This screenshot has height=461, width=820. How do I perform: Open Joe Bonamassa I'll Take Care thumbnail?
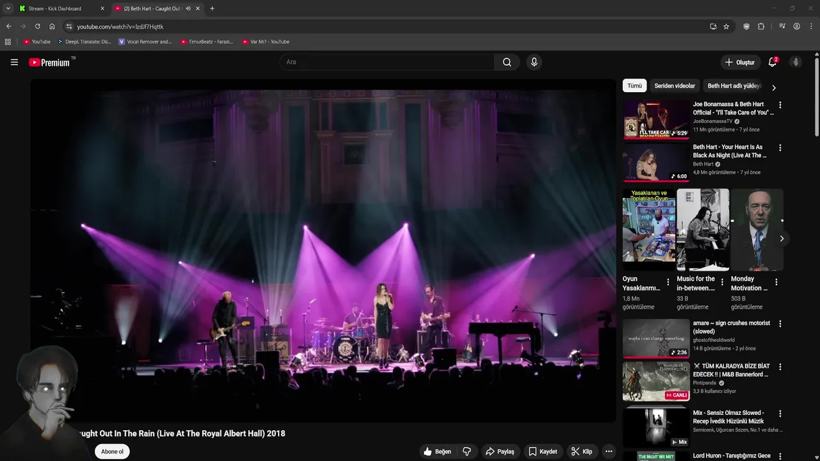point(656,119)
